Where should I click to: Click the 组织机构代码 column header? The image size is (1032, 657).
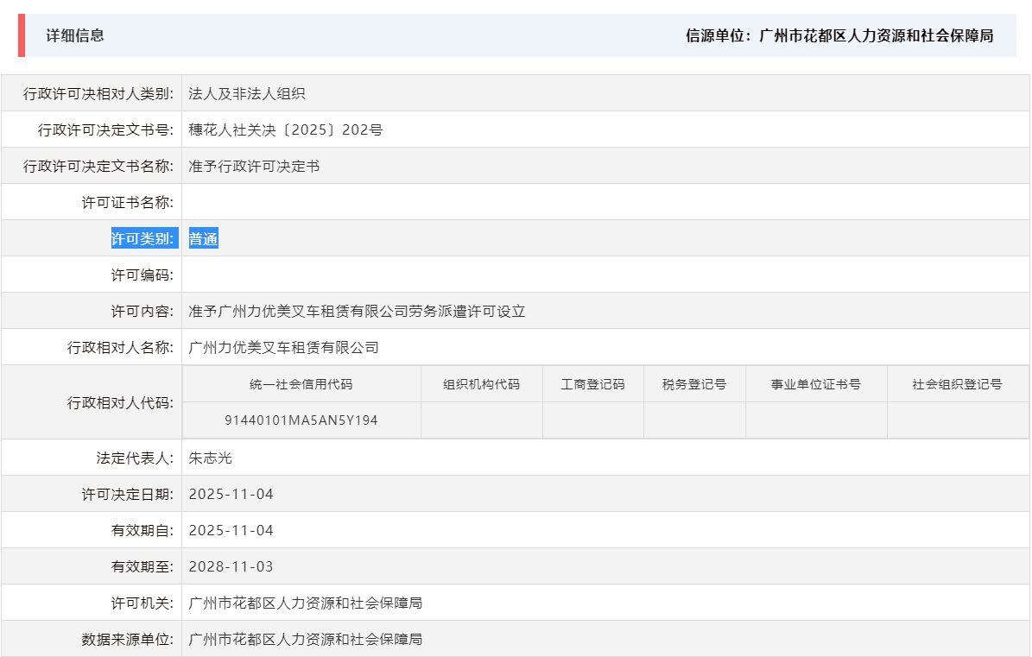click(480, 383)
